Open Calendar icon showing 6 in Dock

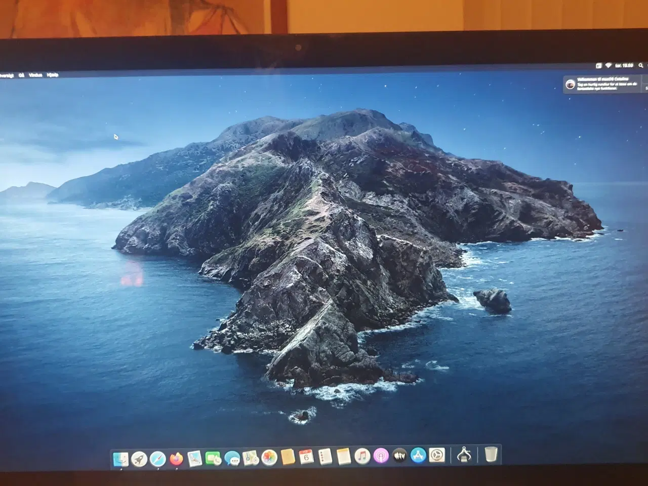click(306, 457)
